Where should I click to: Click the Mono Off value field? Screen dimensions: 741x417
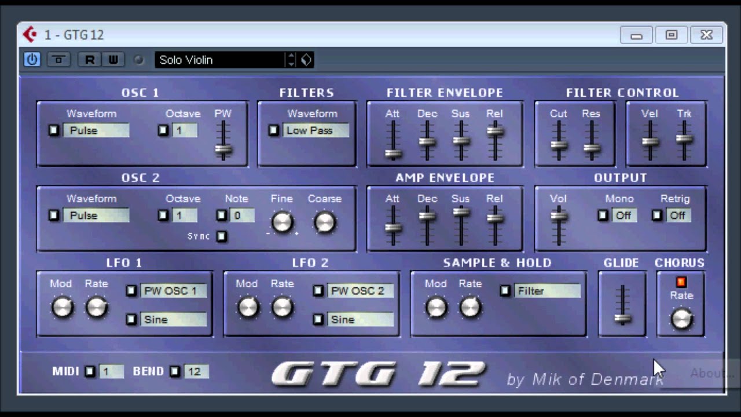click(x=624, y=215)
